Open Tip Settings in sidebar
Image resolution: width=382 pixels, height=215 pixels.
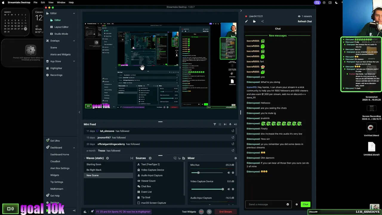(x=57, y=182)
